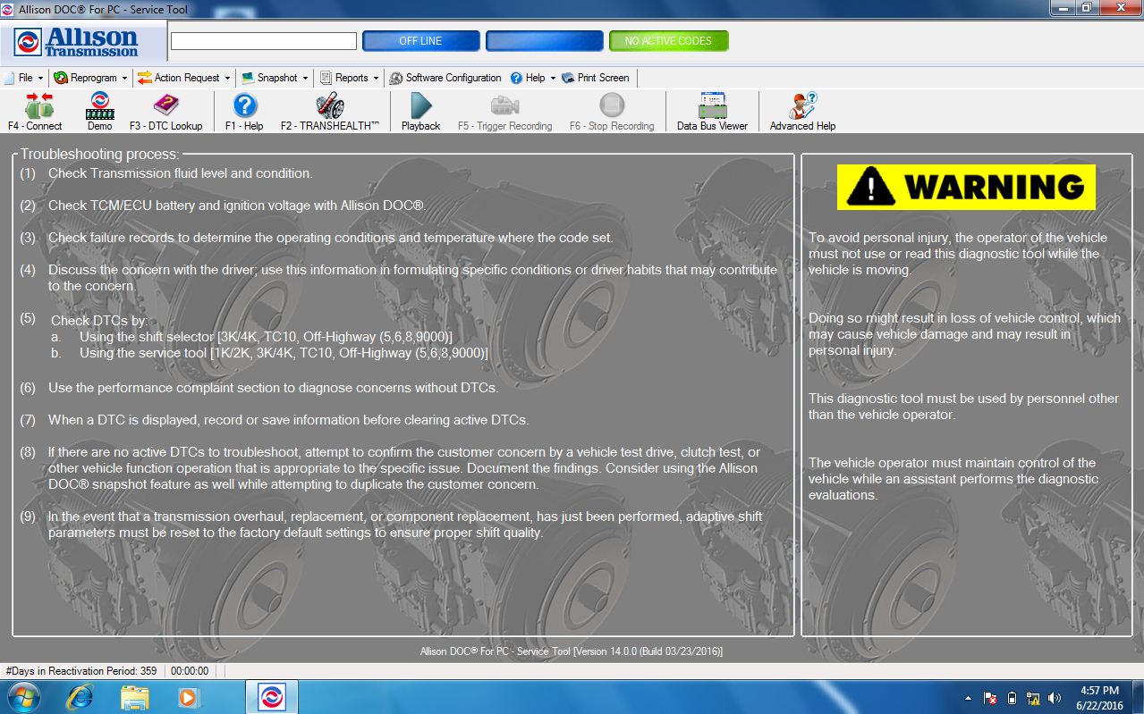
Task: Open the volume control in the tray
Action: (x=1055, y=698)
